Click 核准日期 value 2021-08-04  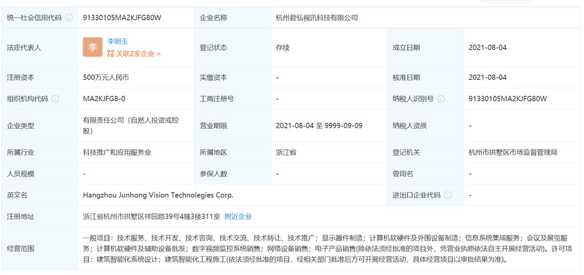[488, 78]
